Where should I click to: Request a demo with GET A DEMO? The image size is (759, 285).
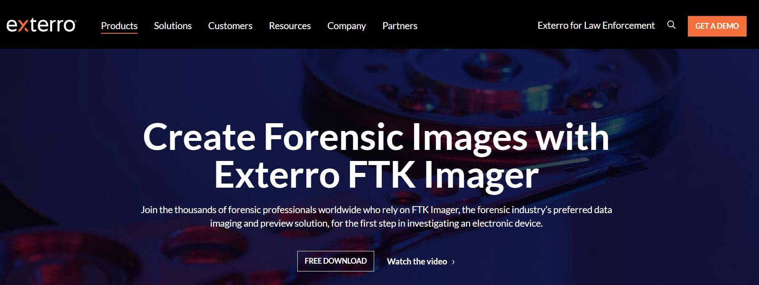coord(717,26)
